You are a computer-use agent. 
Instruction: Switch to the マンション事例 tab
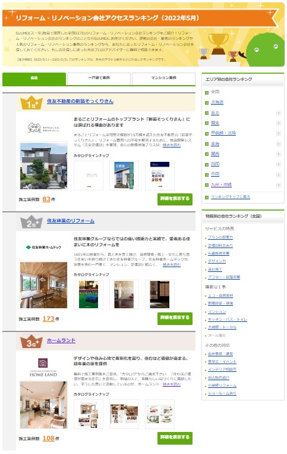tap(163, 79)
